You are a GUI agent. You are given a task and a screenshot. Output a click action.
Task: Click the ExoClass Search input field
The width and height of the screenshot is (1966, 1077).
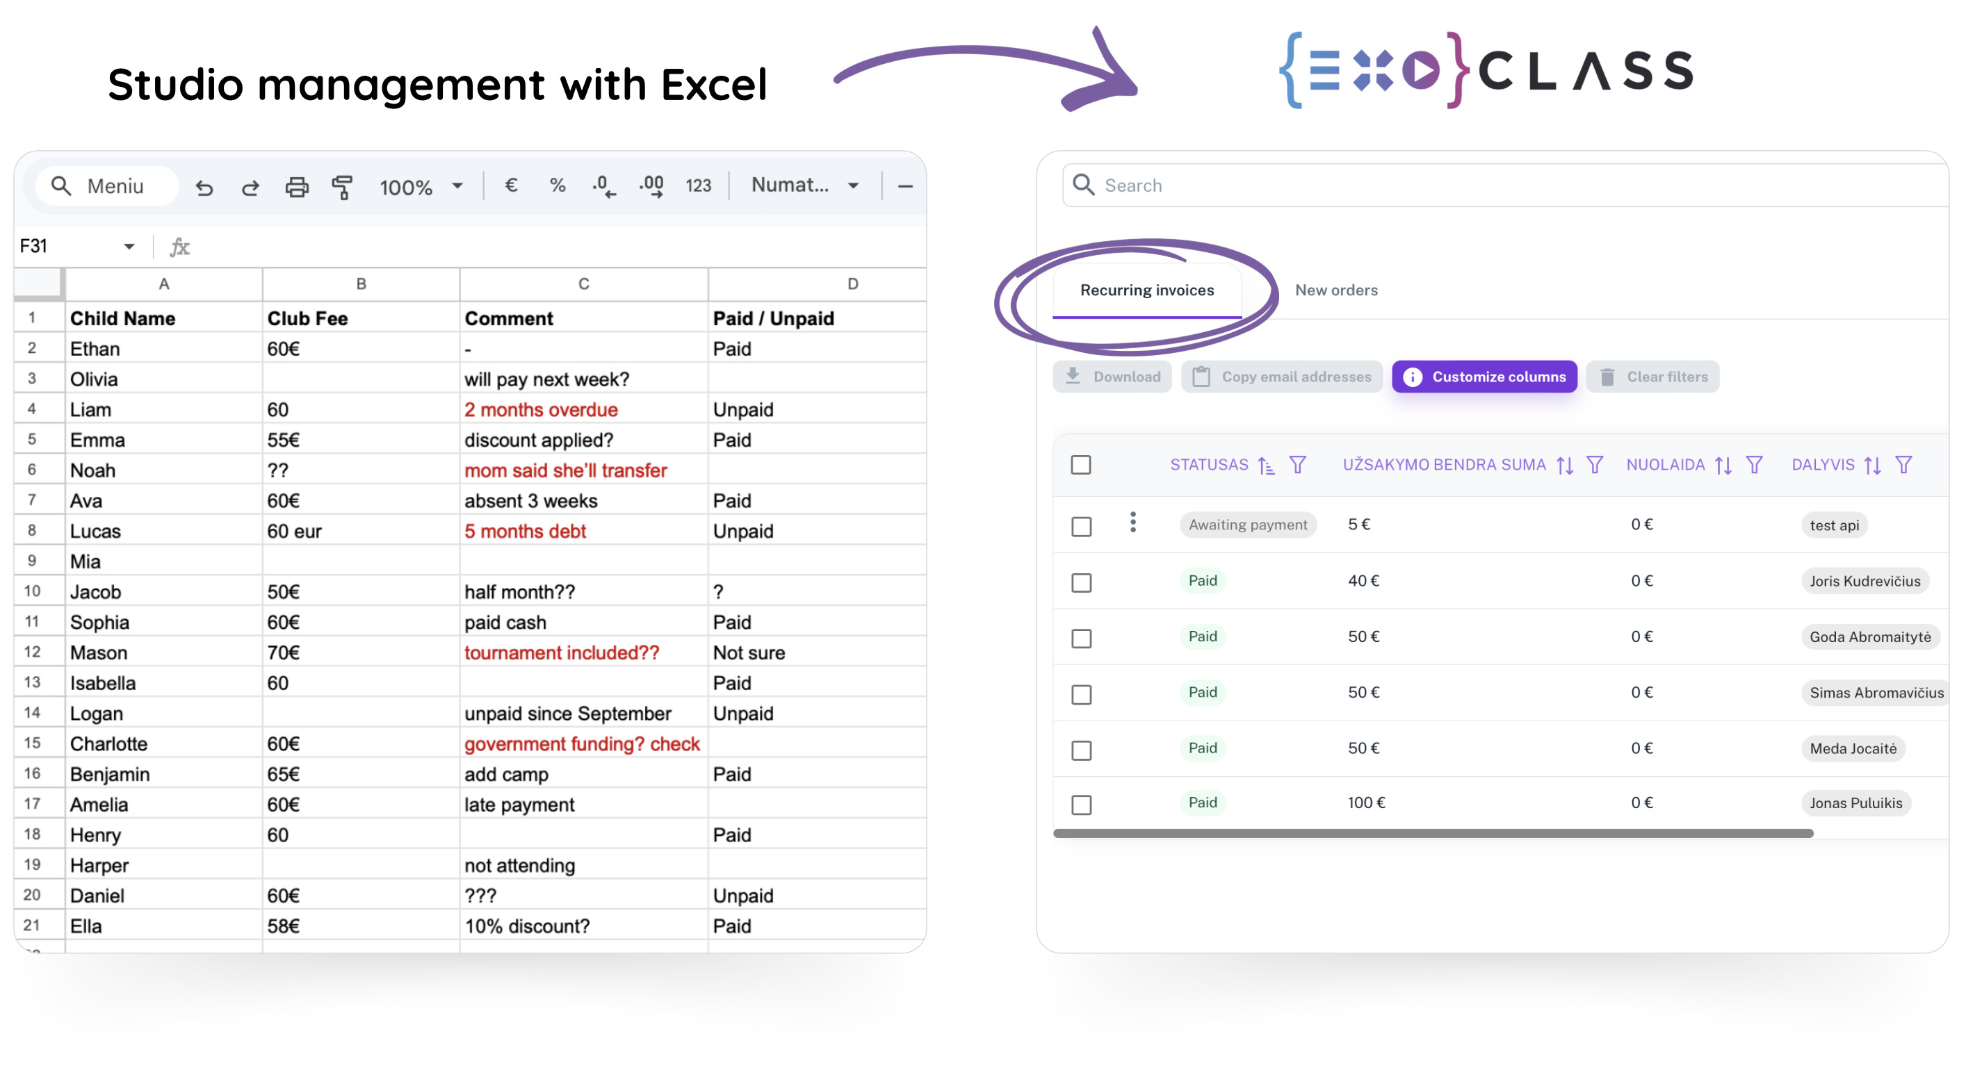pos(1505,186)
